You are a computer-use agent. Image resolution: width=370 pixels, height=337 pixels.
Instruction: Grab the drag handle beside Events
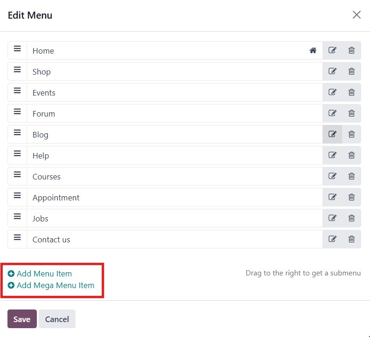click(17, 91)
